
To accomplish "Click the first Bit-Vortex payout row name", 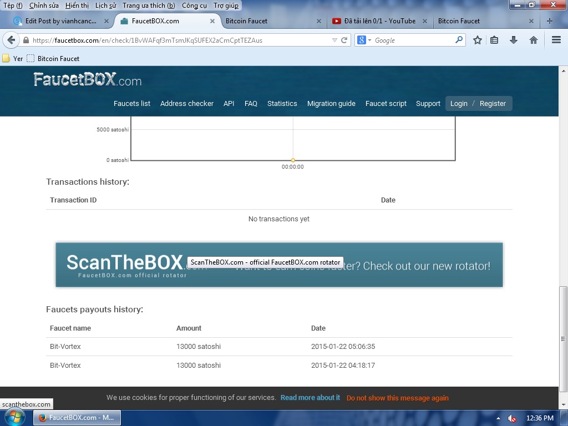I will pos(65,346).
